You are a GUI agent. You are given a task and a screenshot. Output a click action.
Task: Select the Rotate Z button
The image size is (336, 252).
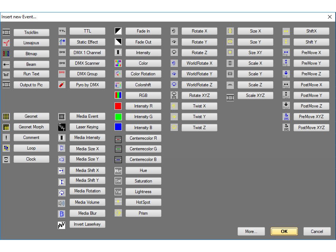coord(199,53)
